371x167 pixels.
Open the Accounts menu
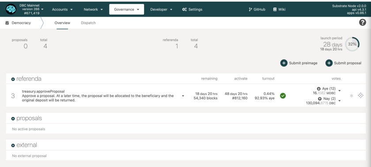[62, 9]
